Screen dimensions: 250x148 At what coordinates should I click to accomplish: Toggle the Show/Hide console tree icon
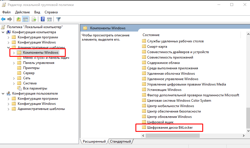pyautogui.click(x=25, y=19)
